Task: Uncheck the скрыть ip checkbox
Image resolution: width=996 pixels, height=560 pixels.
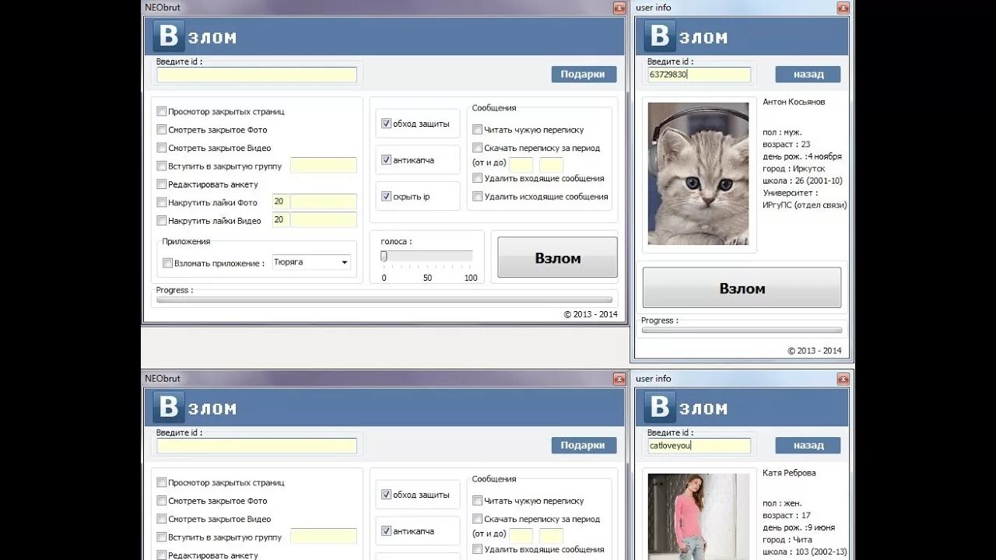Action: click(386, 197)
